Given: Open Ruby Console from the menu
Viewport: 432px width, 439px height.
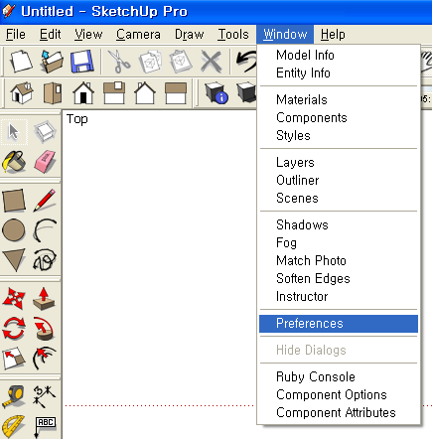Looking at the screenshot, I should point(339,376).
